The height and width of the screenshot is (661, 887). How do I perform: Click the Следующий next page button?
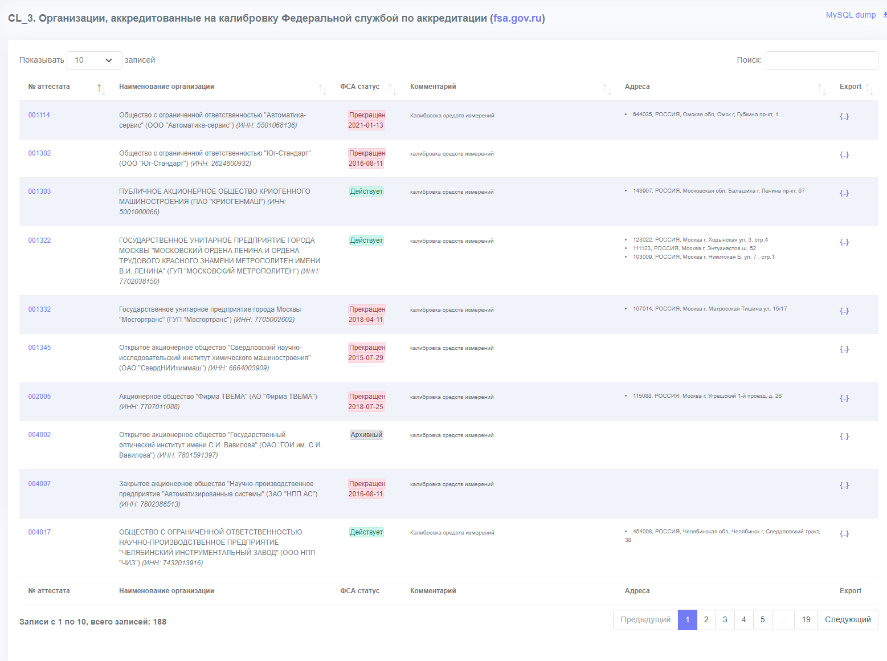click(848, 620)
